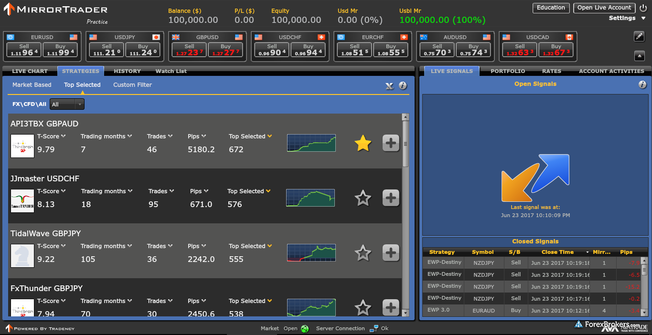Click strategies list scroll down arrow
This screenshot has width=652, height=335.
406,314
